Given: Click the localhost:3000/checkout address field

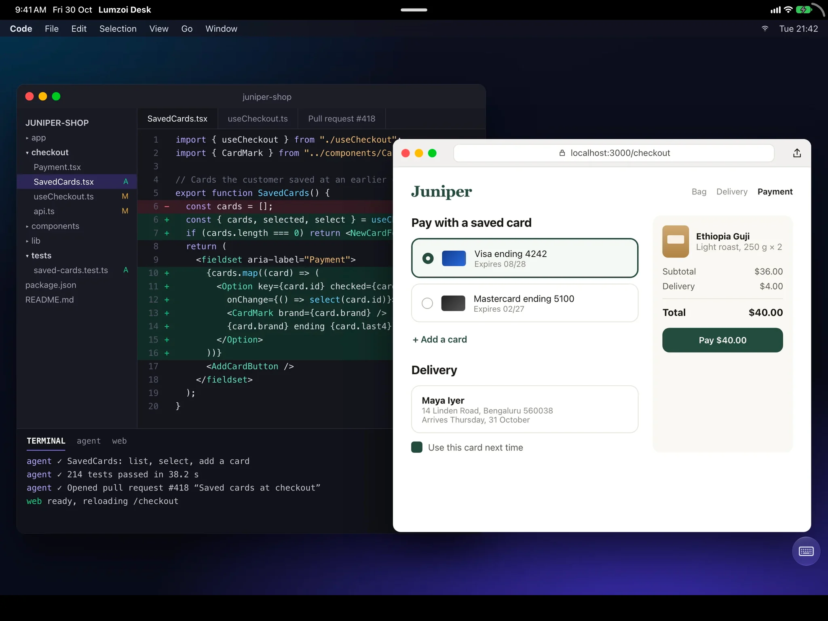Looking at the screenshot, I should pyautogui.click(x=614, y=153).
